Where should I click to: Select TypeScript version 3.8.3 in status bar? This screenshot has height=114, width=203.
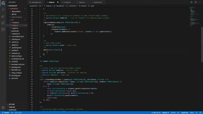(x=192, y=113)
